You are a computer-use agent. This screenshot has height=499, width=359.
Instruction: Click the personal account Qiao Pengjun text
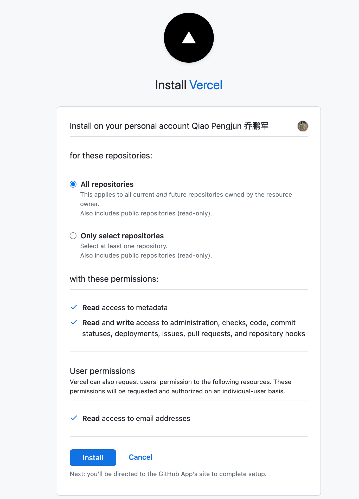coord(169,126)
